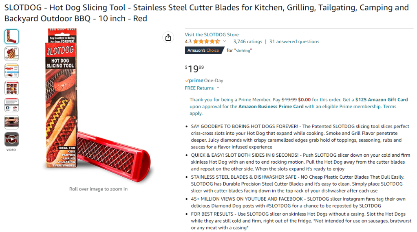Open the Amazon Business Prime Card link
The width and height of the screenshot is (417, 232).
[271, 107]
